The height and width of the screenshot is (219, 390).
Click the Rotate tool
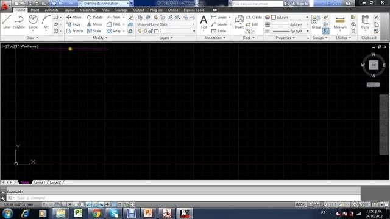click(95, 18)
